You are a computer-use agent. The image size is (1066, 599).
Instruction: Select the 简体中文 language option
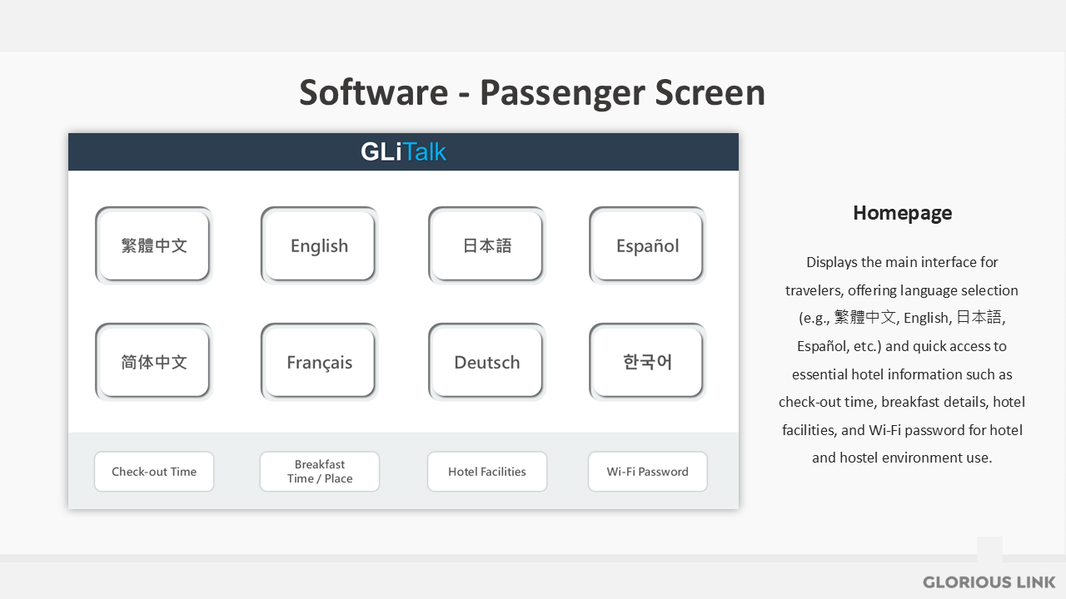pos(153,362)
